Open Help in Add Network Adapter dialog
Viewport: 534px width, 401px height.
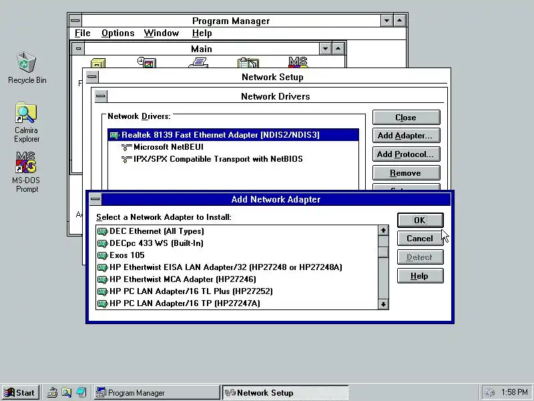coord(421,276)
